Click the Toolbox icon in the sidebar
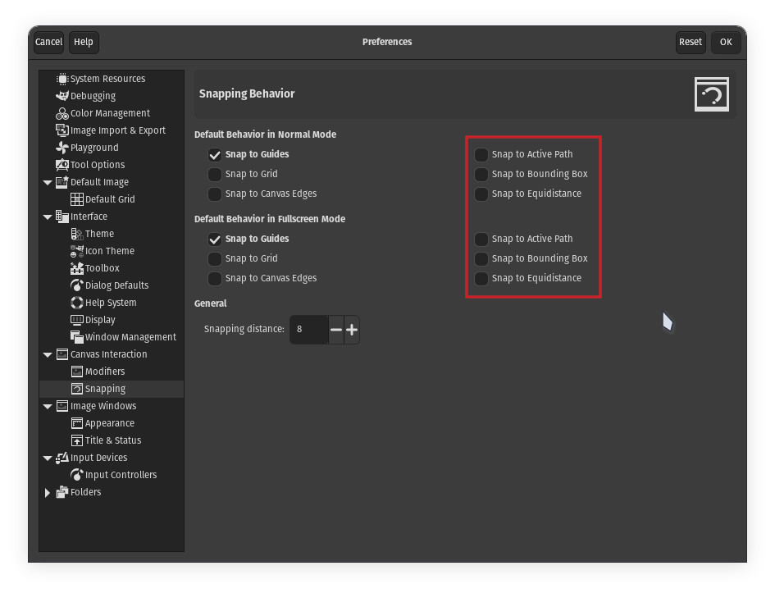This screenshot has width=775, height=593. [x=76, y=268]
